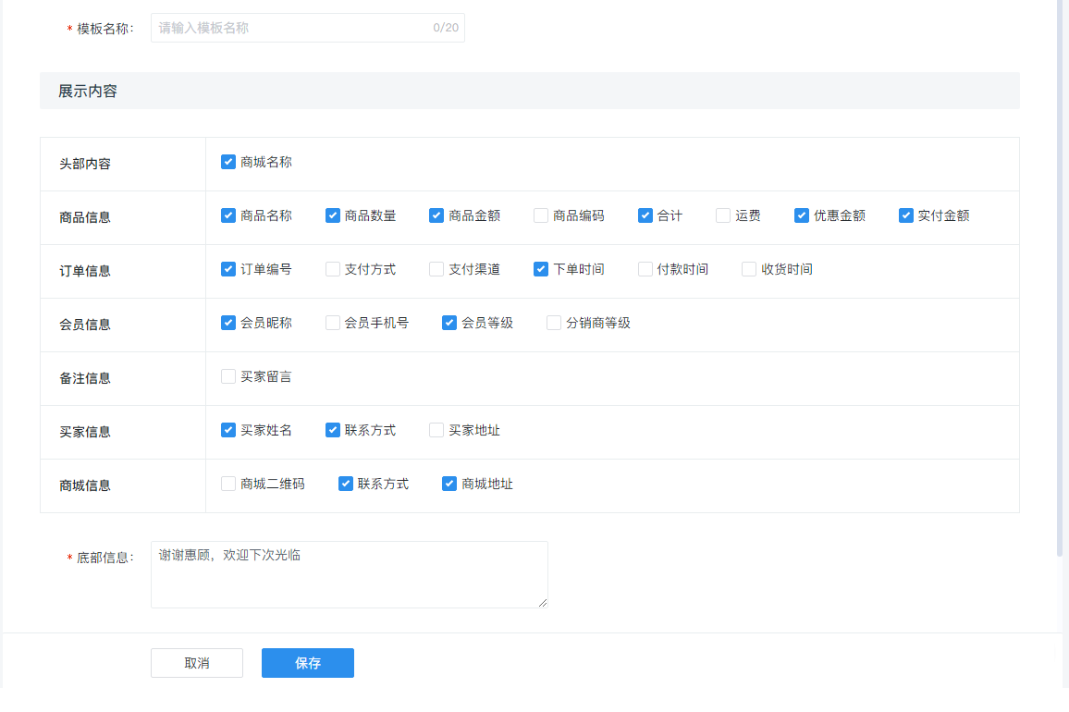Focus the 底部信息 text area
Viewport: 1069px width, 712px height.
[349, 574]
